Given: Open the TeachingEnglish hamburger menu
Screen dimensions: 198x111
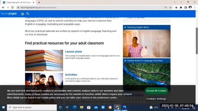Looking at the screenshot, I should tap(23, 14).
